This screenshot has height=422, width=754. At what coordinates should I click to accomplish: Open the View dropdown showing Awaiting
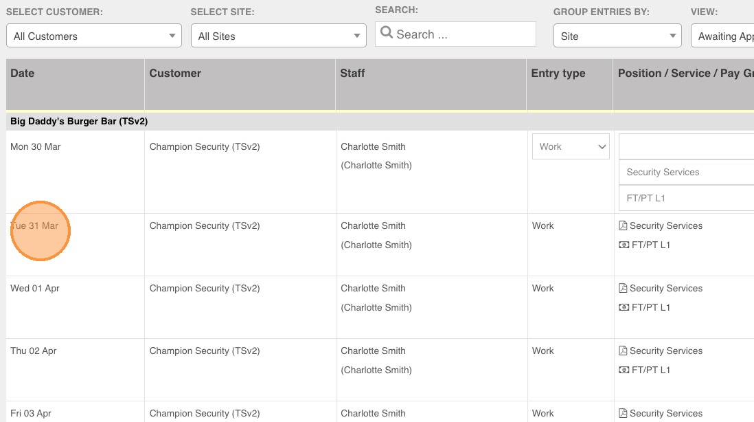pos(722,36)
